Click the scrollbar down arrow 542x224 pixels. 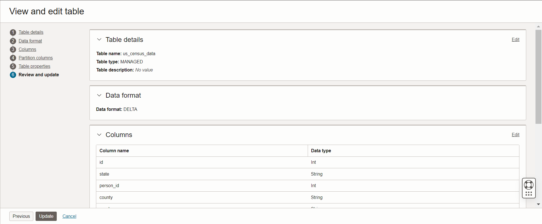click(x=538, y=204)
